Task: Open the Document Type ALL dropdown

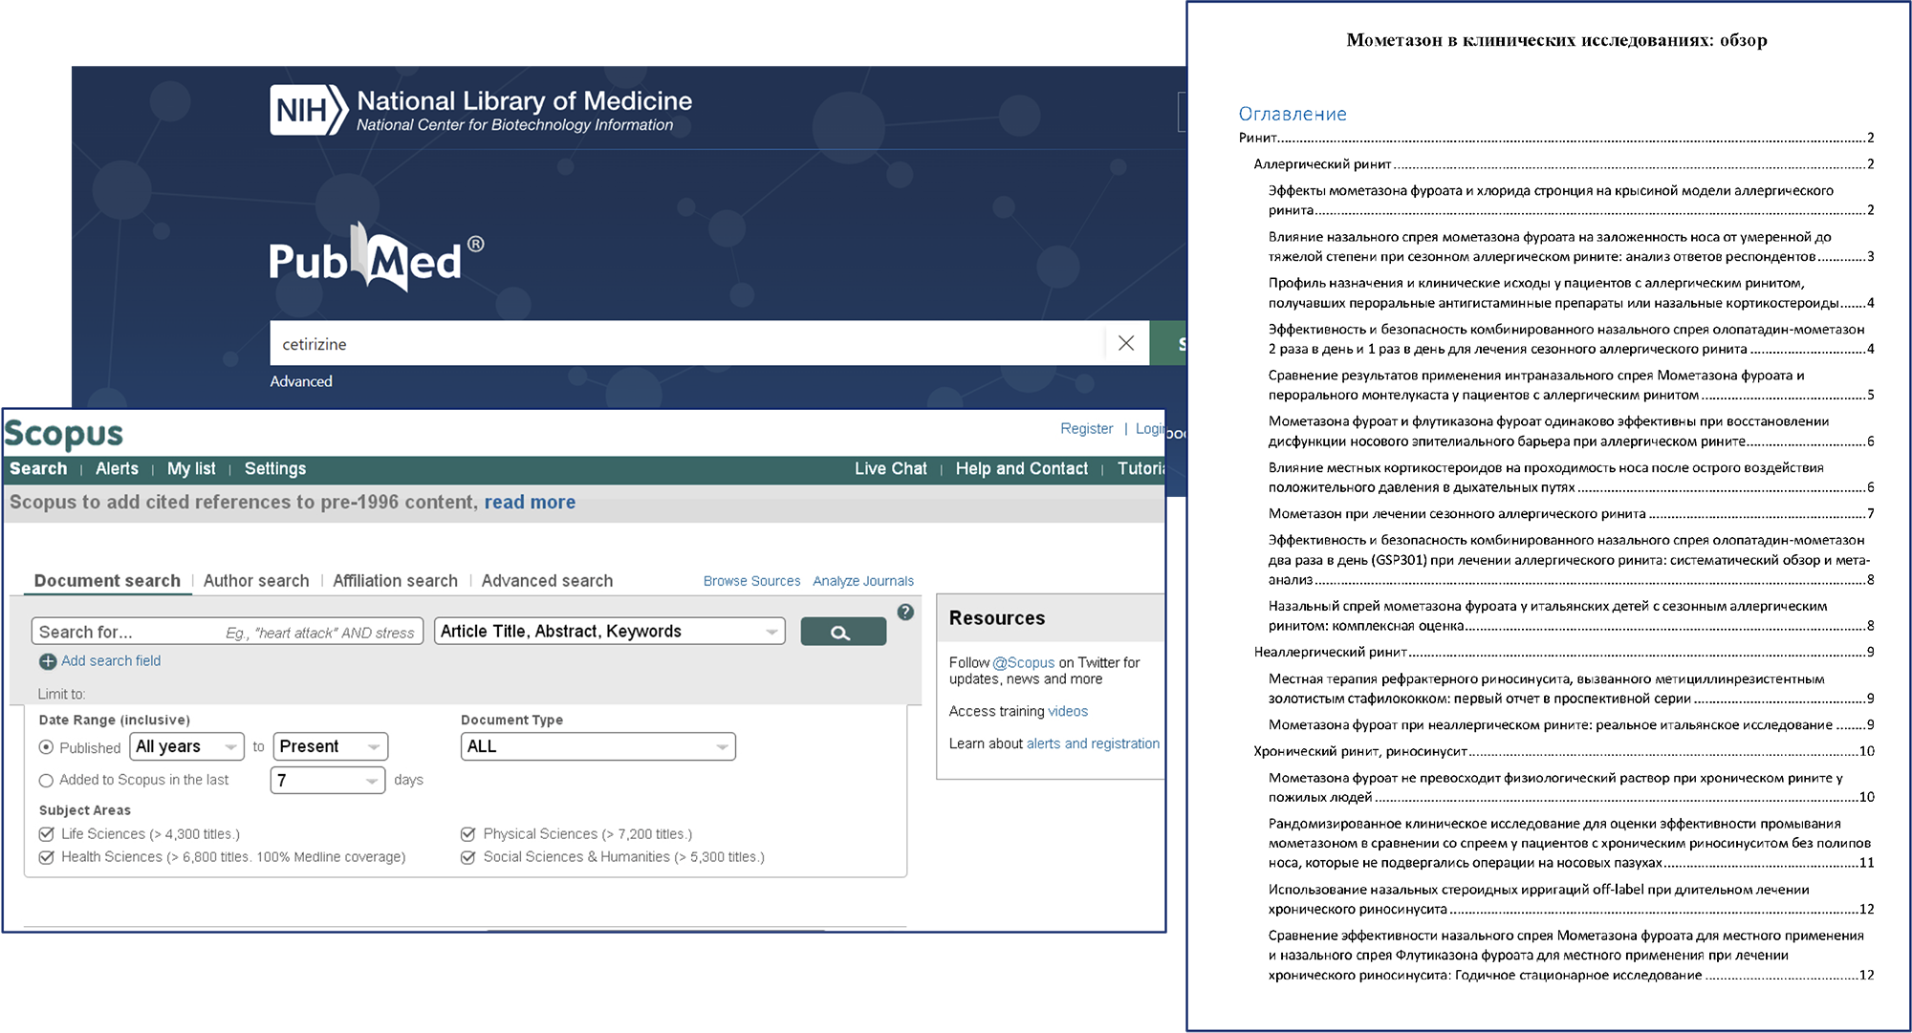Action: (x=598, y=746)
